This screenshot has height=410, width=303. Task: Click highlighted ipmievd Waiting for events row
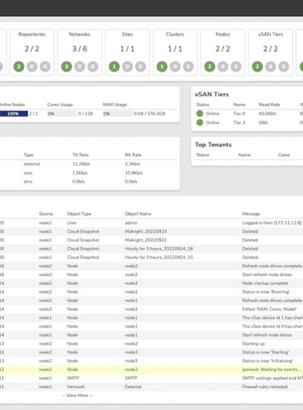pos(151,370)
